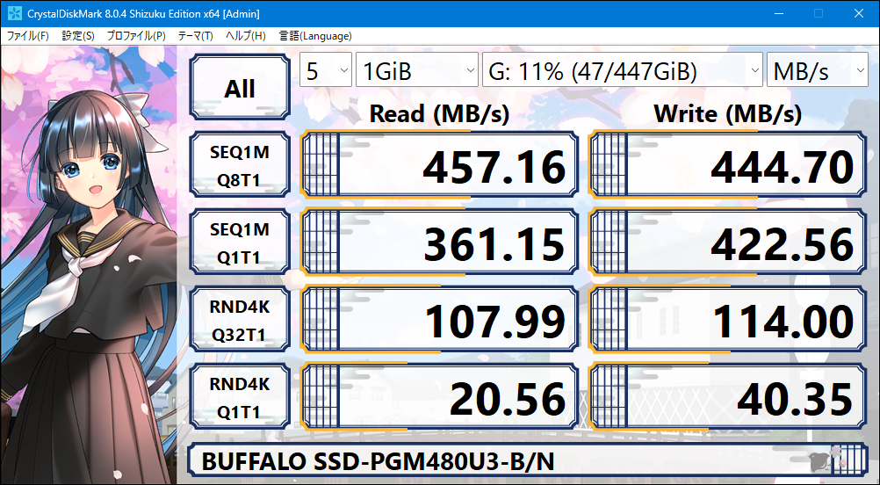This screenshot has height=485, width=880.
Task: Expand the 1GiB test size dropdown
Action: click(417, 70)
